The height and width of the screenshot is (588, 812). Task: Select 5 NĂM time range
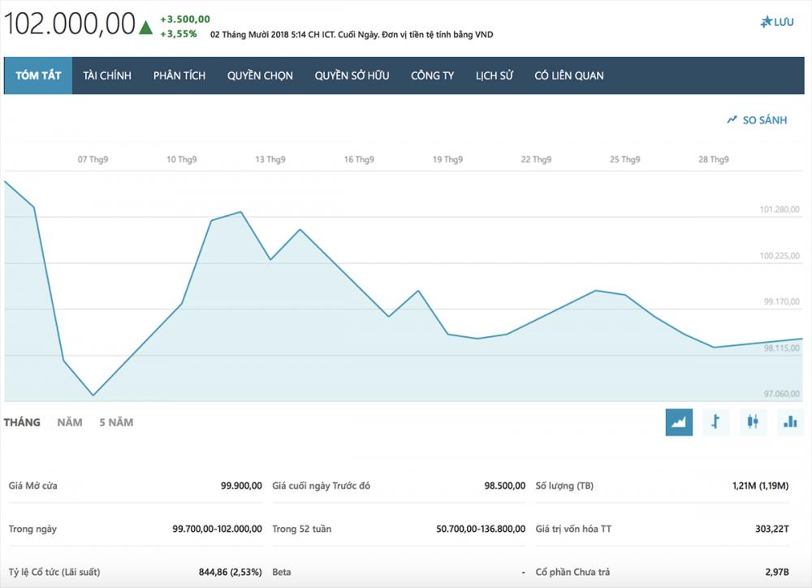[116, 422]
